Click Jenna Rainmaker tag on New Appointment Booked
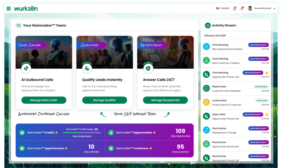Viewport: 282px width, 168px height. pos(258,45)
